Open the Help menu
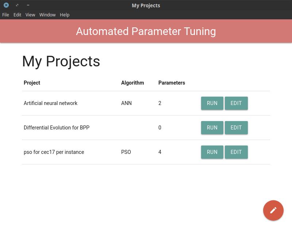Image resolution: width=292 pixels, height=229 pixels. [x=65, y=15]
